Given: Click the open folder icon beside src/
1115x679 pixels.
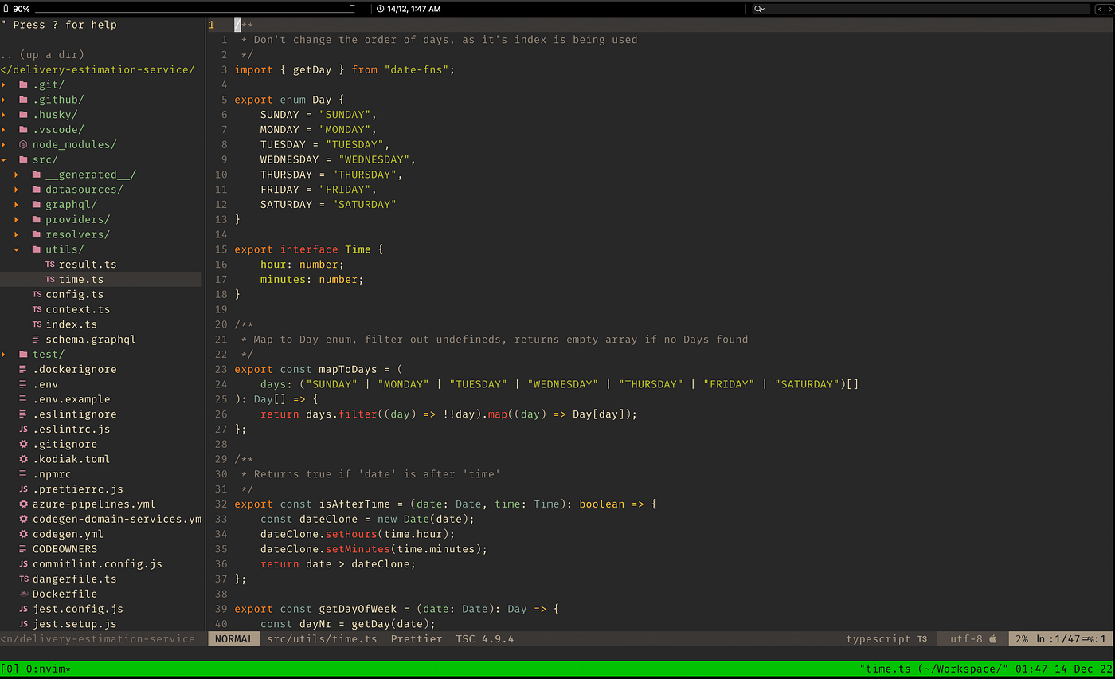Looking at the screenshot, I should [23, 159].
